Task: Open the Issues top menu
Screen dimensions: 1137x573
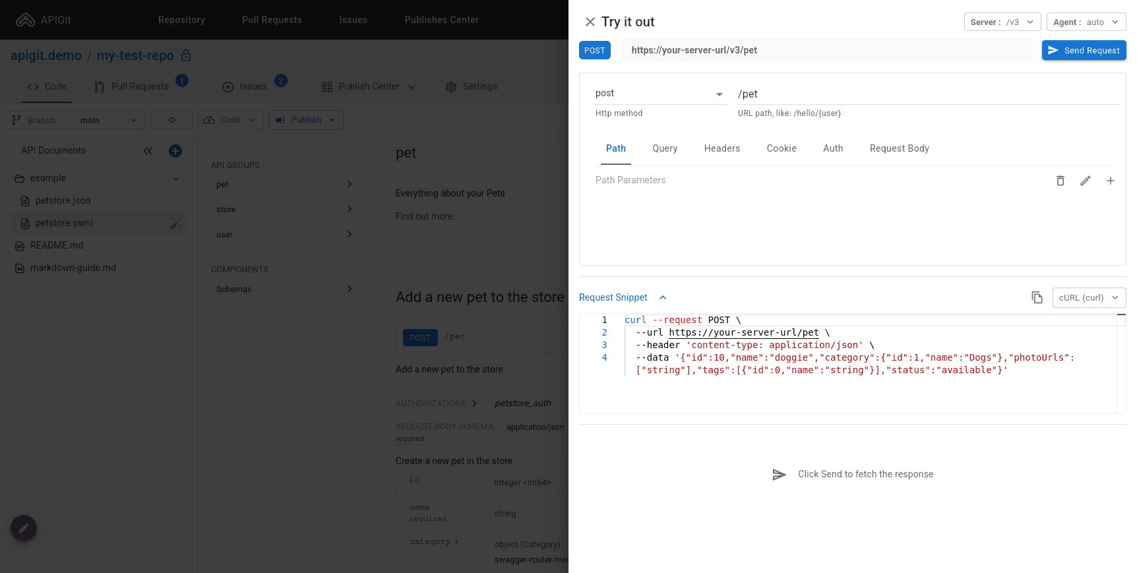Action: click(353, 20)
